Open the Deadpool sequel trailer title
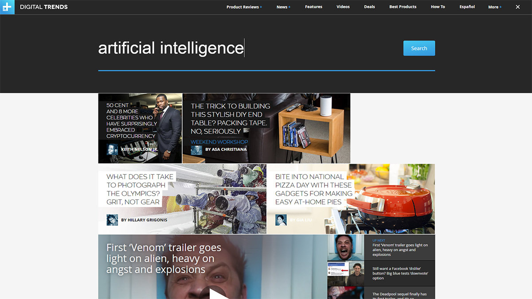 399,295
